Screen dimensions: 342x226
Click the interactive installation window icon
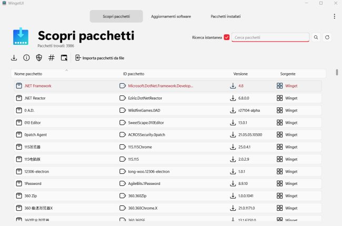point(64,58)
